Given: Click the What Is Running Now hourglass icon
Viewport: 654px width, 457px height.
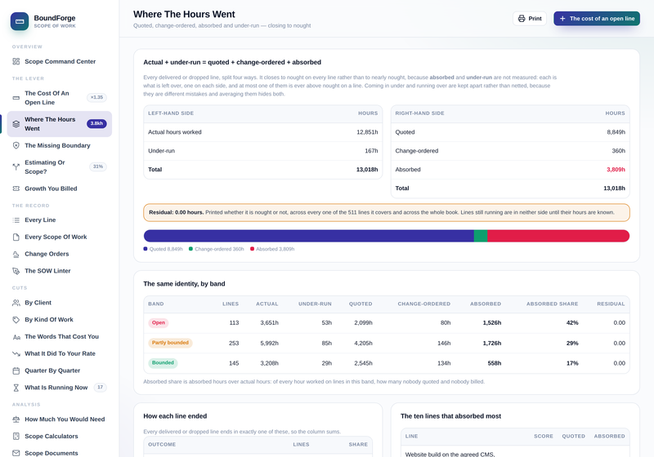Looking at the screenshot, I should point(16,388).
